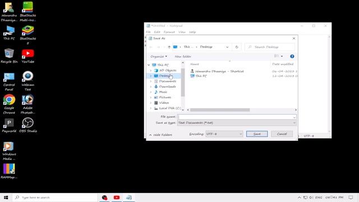Screen dimensions: 359x202
Task: Select Music in the navigation tree
Action: [163, 92]
